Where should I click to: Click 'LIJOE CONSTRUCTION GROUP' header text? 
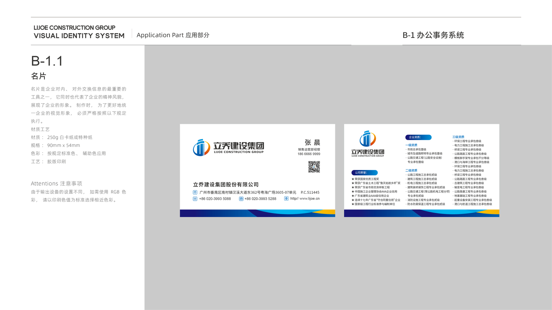tap(74, 28)
